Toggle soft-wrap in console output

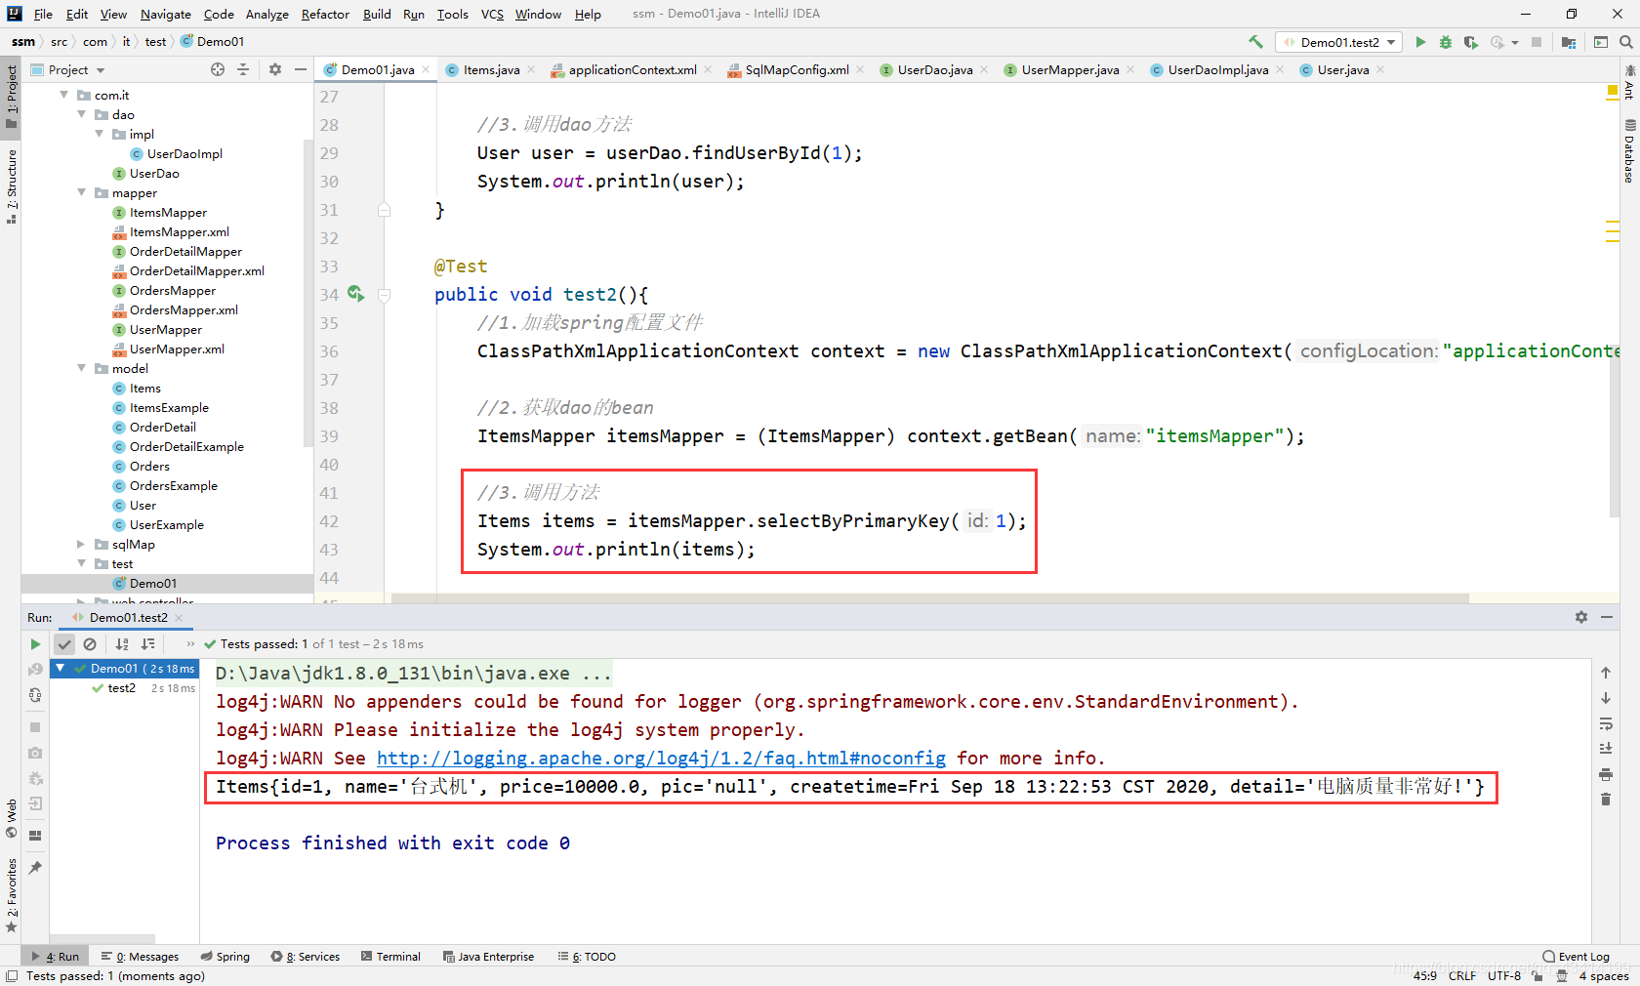[x=1606, y=723]
